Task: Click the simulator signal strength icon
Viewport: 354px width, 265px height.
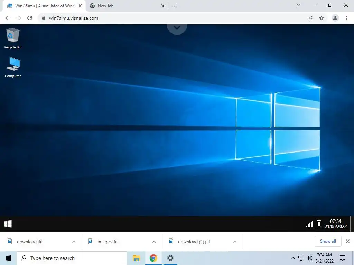Action: 309,224
